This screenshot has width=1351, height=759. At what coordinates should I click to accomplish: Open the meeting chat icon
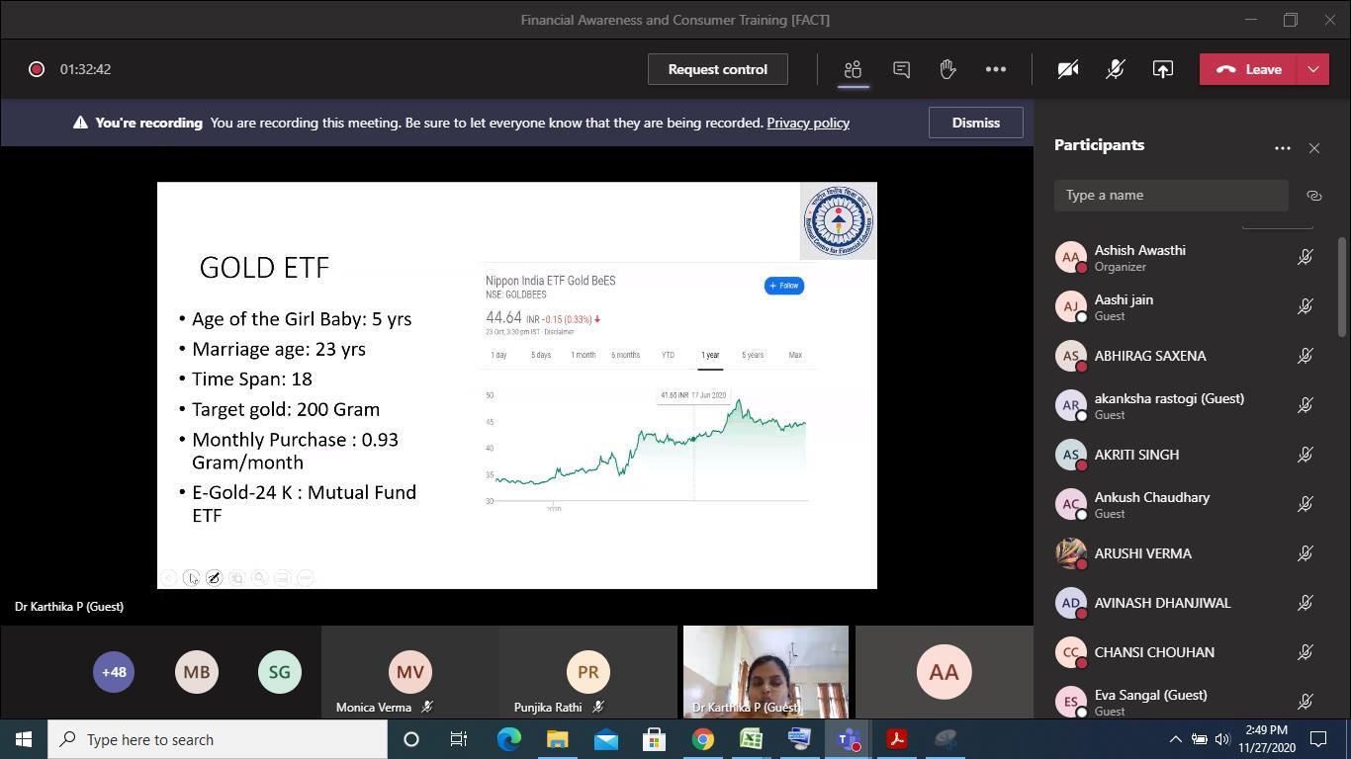(x=901, y=69)
